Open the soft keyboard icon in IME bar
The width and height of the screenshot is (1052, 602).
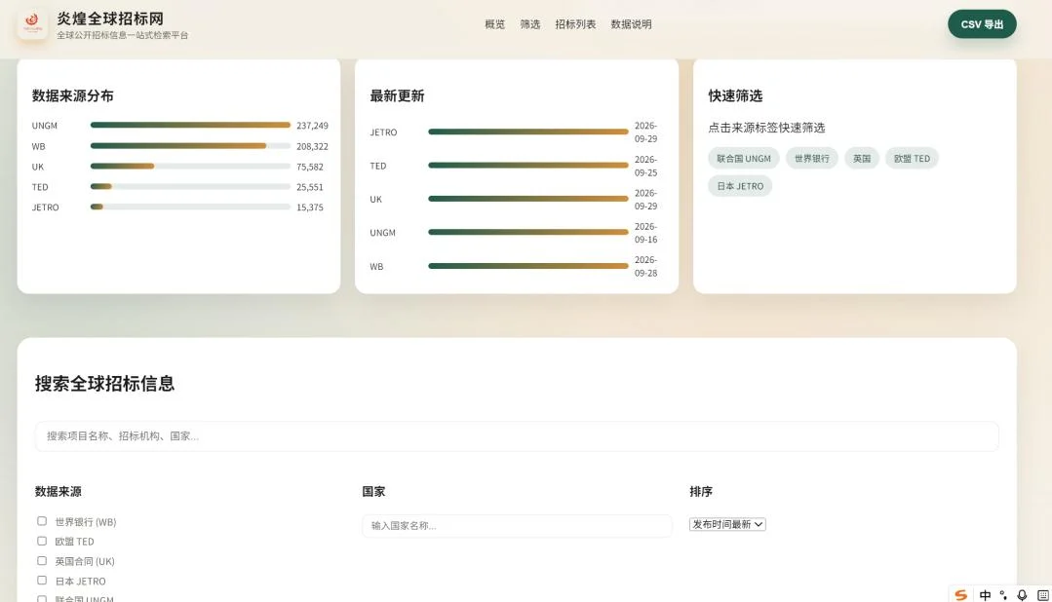tap(1042, 594)
